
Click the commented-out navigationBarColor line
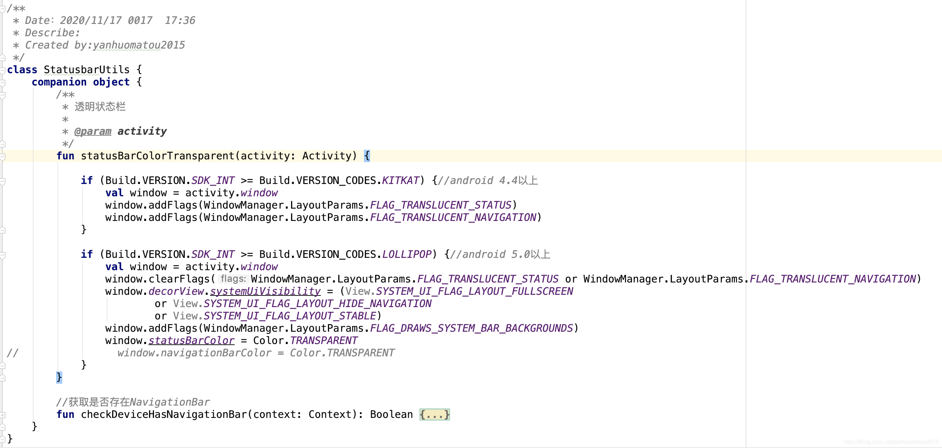coord(256,353)
